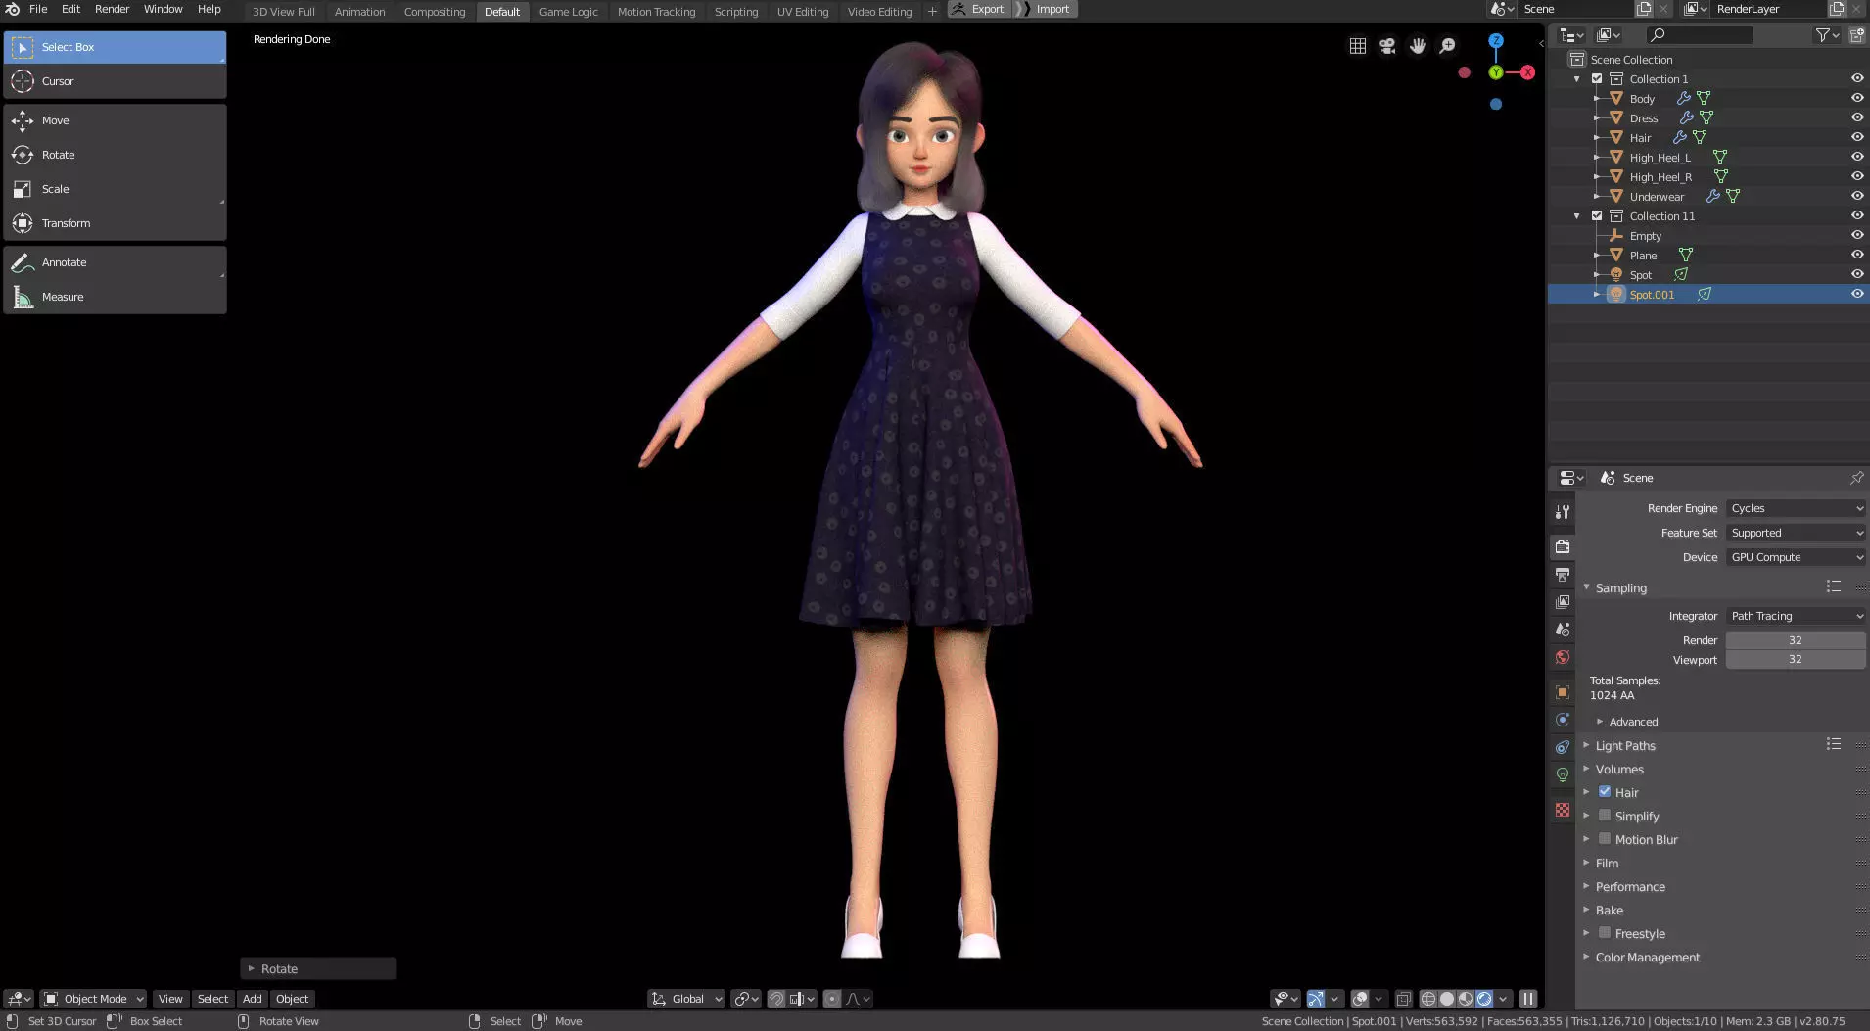The width and height of the screenshot is (1870, 1031).
Task: Click the pan view hand icon
Action: [x=1417, y=46]
